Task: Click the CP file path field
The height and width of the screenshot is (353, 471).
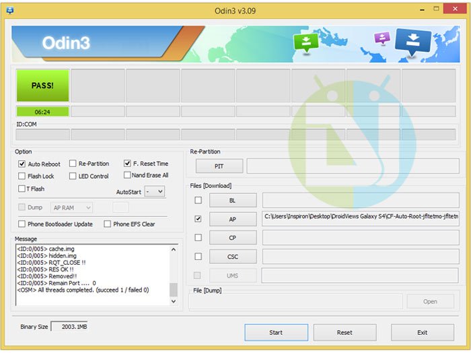Action: pos(361,238)
